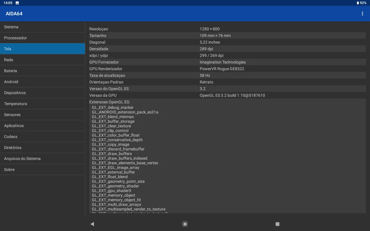This screenshot has width=370, height=231.
Task: Select the Densidade label
Action: coord(99,49)
